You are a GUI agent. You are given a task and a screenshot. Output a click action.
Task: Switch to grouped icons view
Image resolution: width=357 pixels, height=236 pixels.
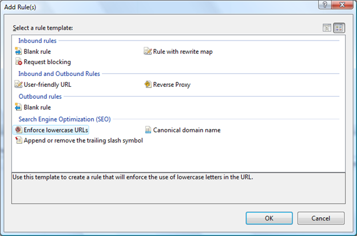[x=339, y=27]
